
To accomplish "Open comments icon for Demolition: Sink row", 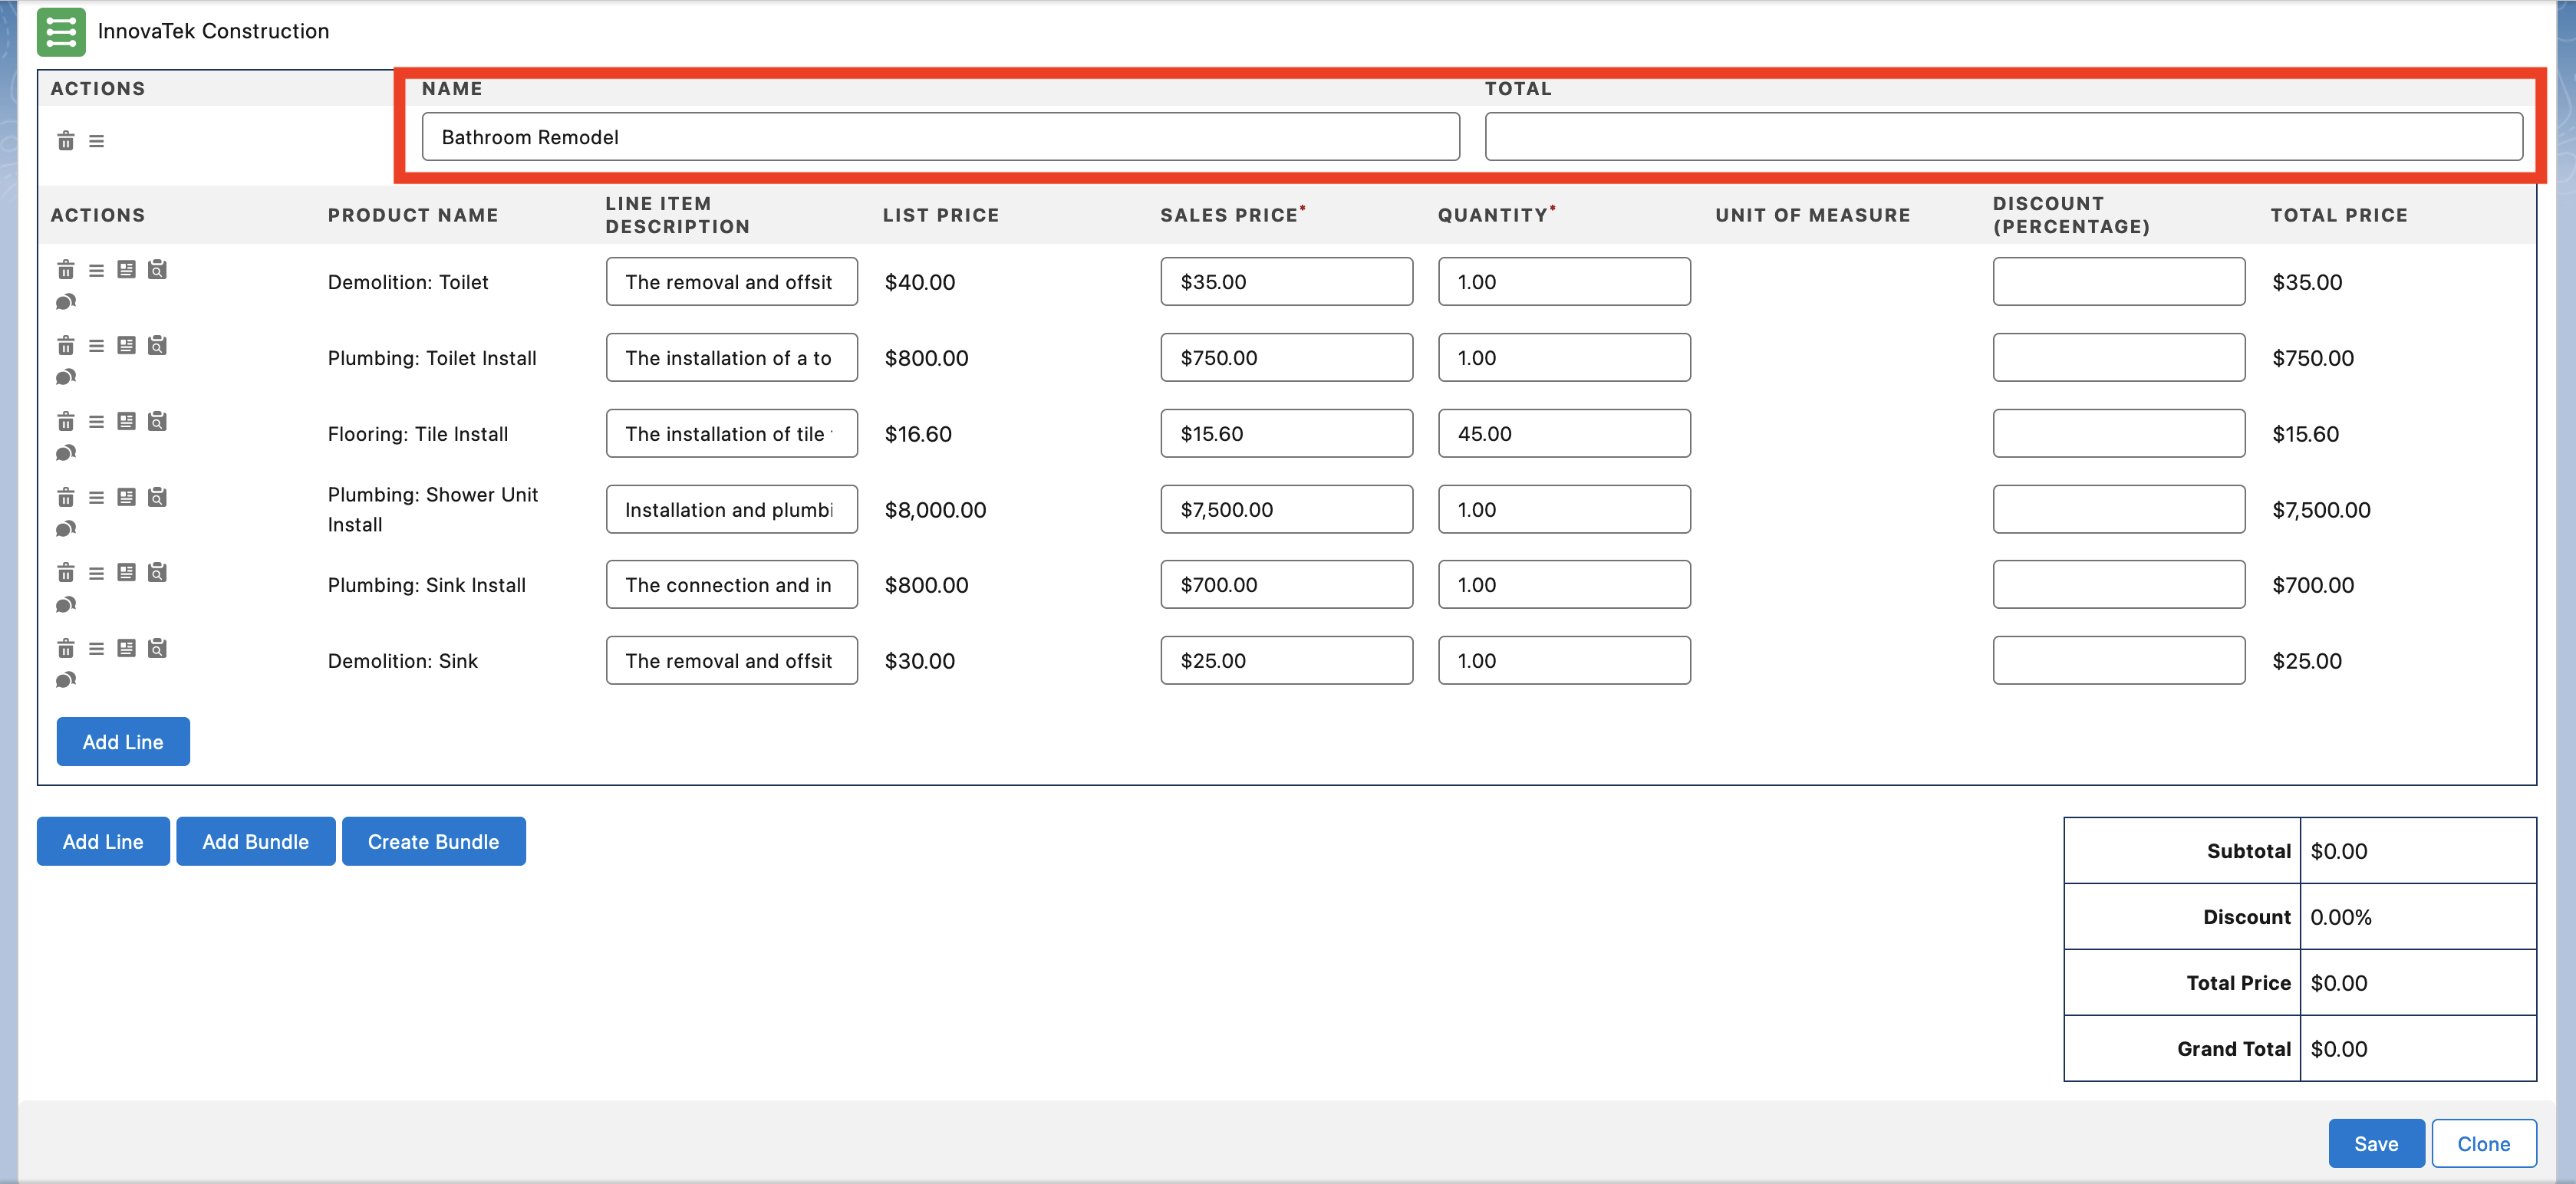I will 65,680.
